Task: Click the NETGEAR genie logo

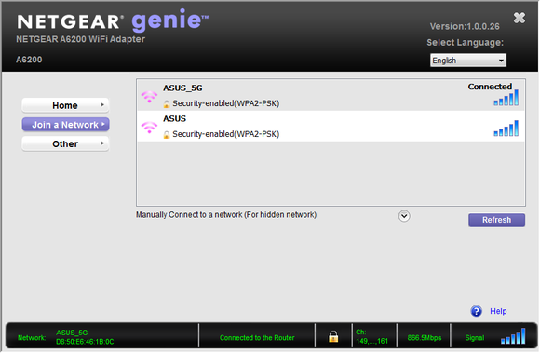Action: point(113,20)
